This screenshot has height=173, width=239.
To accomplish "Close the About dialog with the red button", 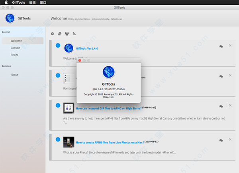I will click(x=80, y=60).
